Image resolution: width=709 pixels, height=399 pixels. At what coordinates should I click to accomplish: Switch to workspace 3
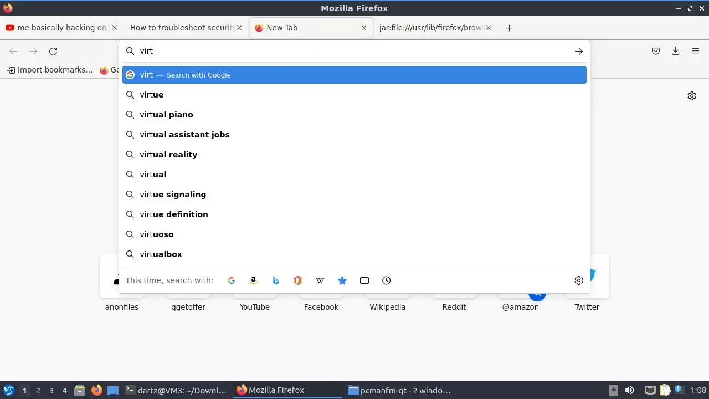pyautogui.click(x=52, y=391)
